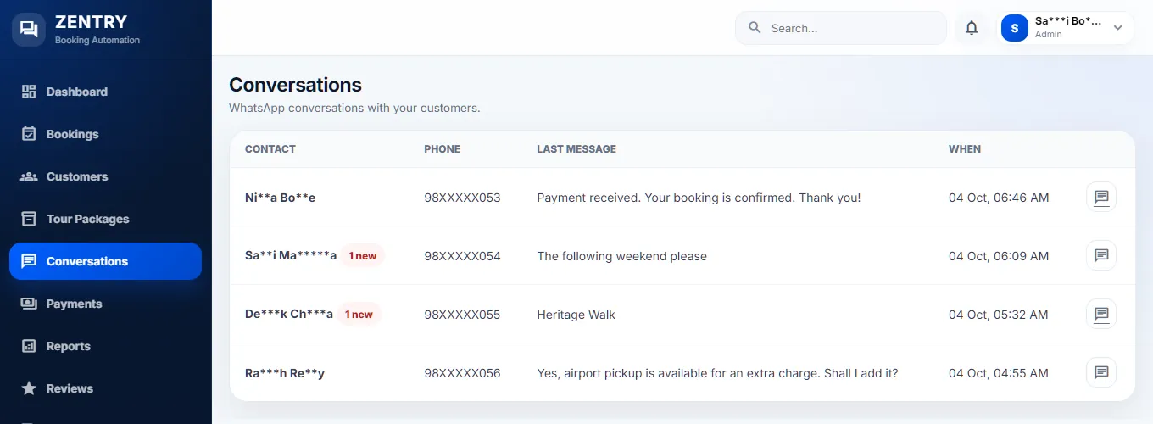Open notifications with the bell icon

click(972, 28)
